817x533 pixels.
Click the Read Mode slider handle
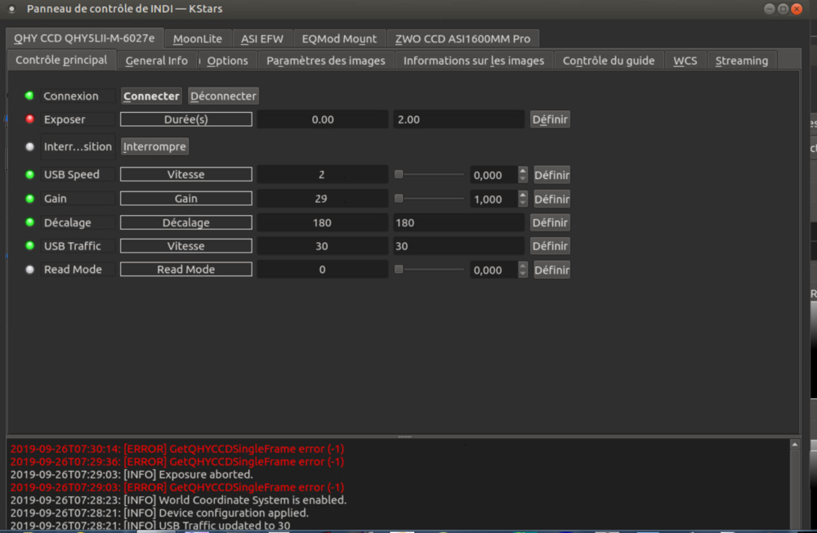[x=399, y=269]
